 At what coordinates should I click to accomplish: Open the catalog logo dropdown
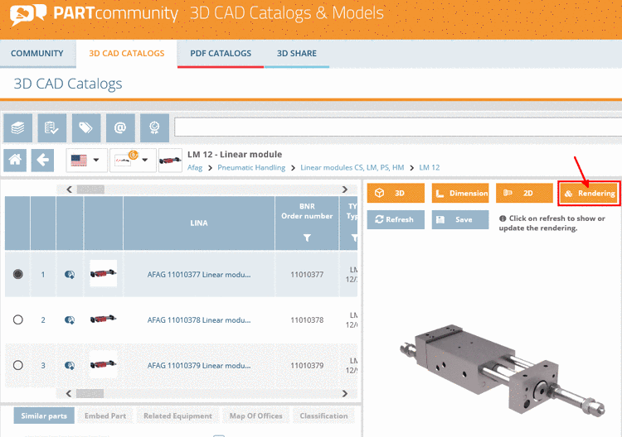(133, 161)
